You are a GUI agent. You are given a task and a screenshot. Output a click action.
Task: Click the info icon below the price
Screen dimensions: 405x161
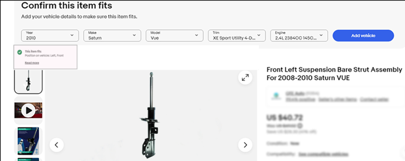pyautogui.click(x=300, y=126)
